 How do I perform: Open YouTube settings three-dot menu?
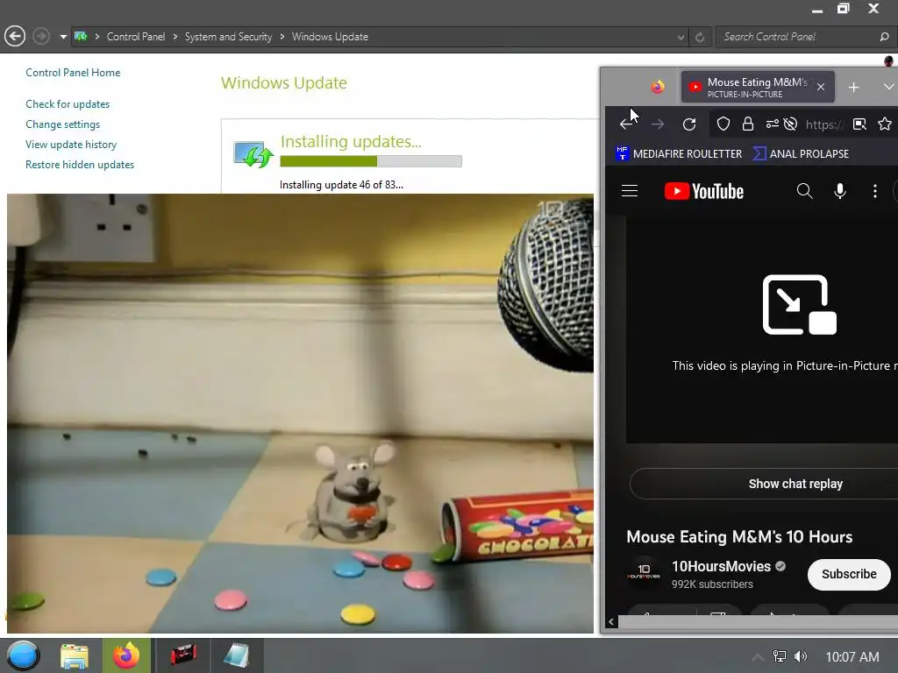point(874,191)
